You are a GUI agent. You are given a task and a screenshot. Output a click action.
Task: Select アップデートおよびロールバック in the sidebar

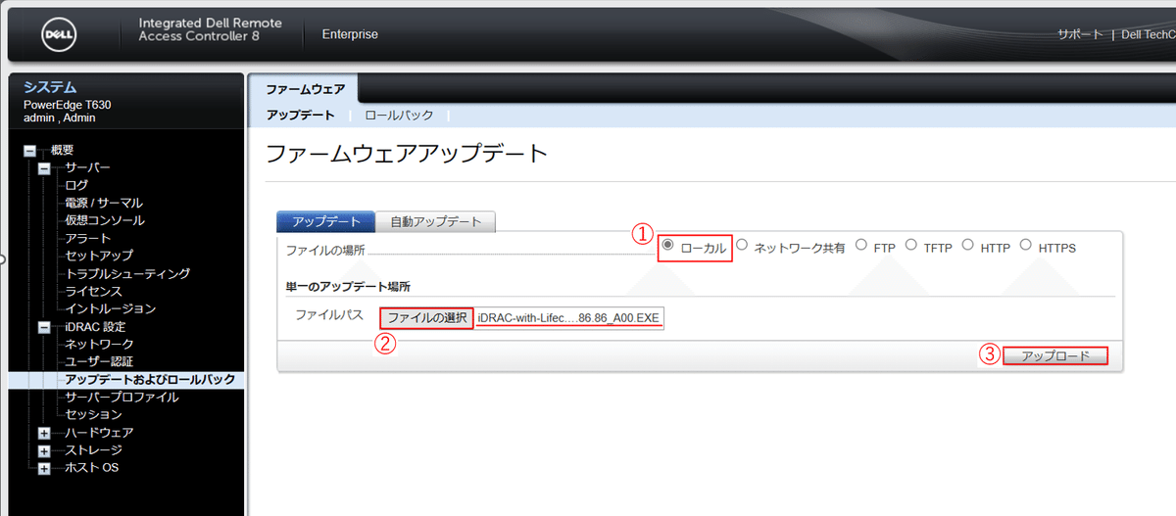pos(150,380)
